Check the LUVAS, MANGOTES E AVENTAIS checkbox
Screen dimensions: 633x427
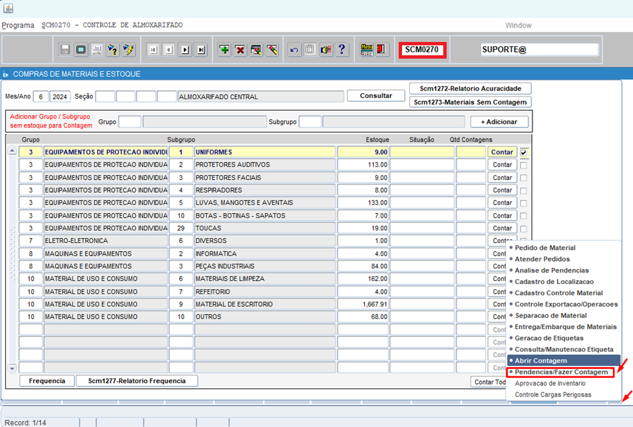[524, 203]
